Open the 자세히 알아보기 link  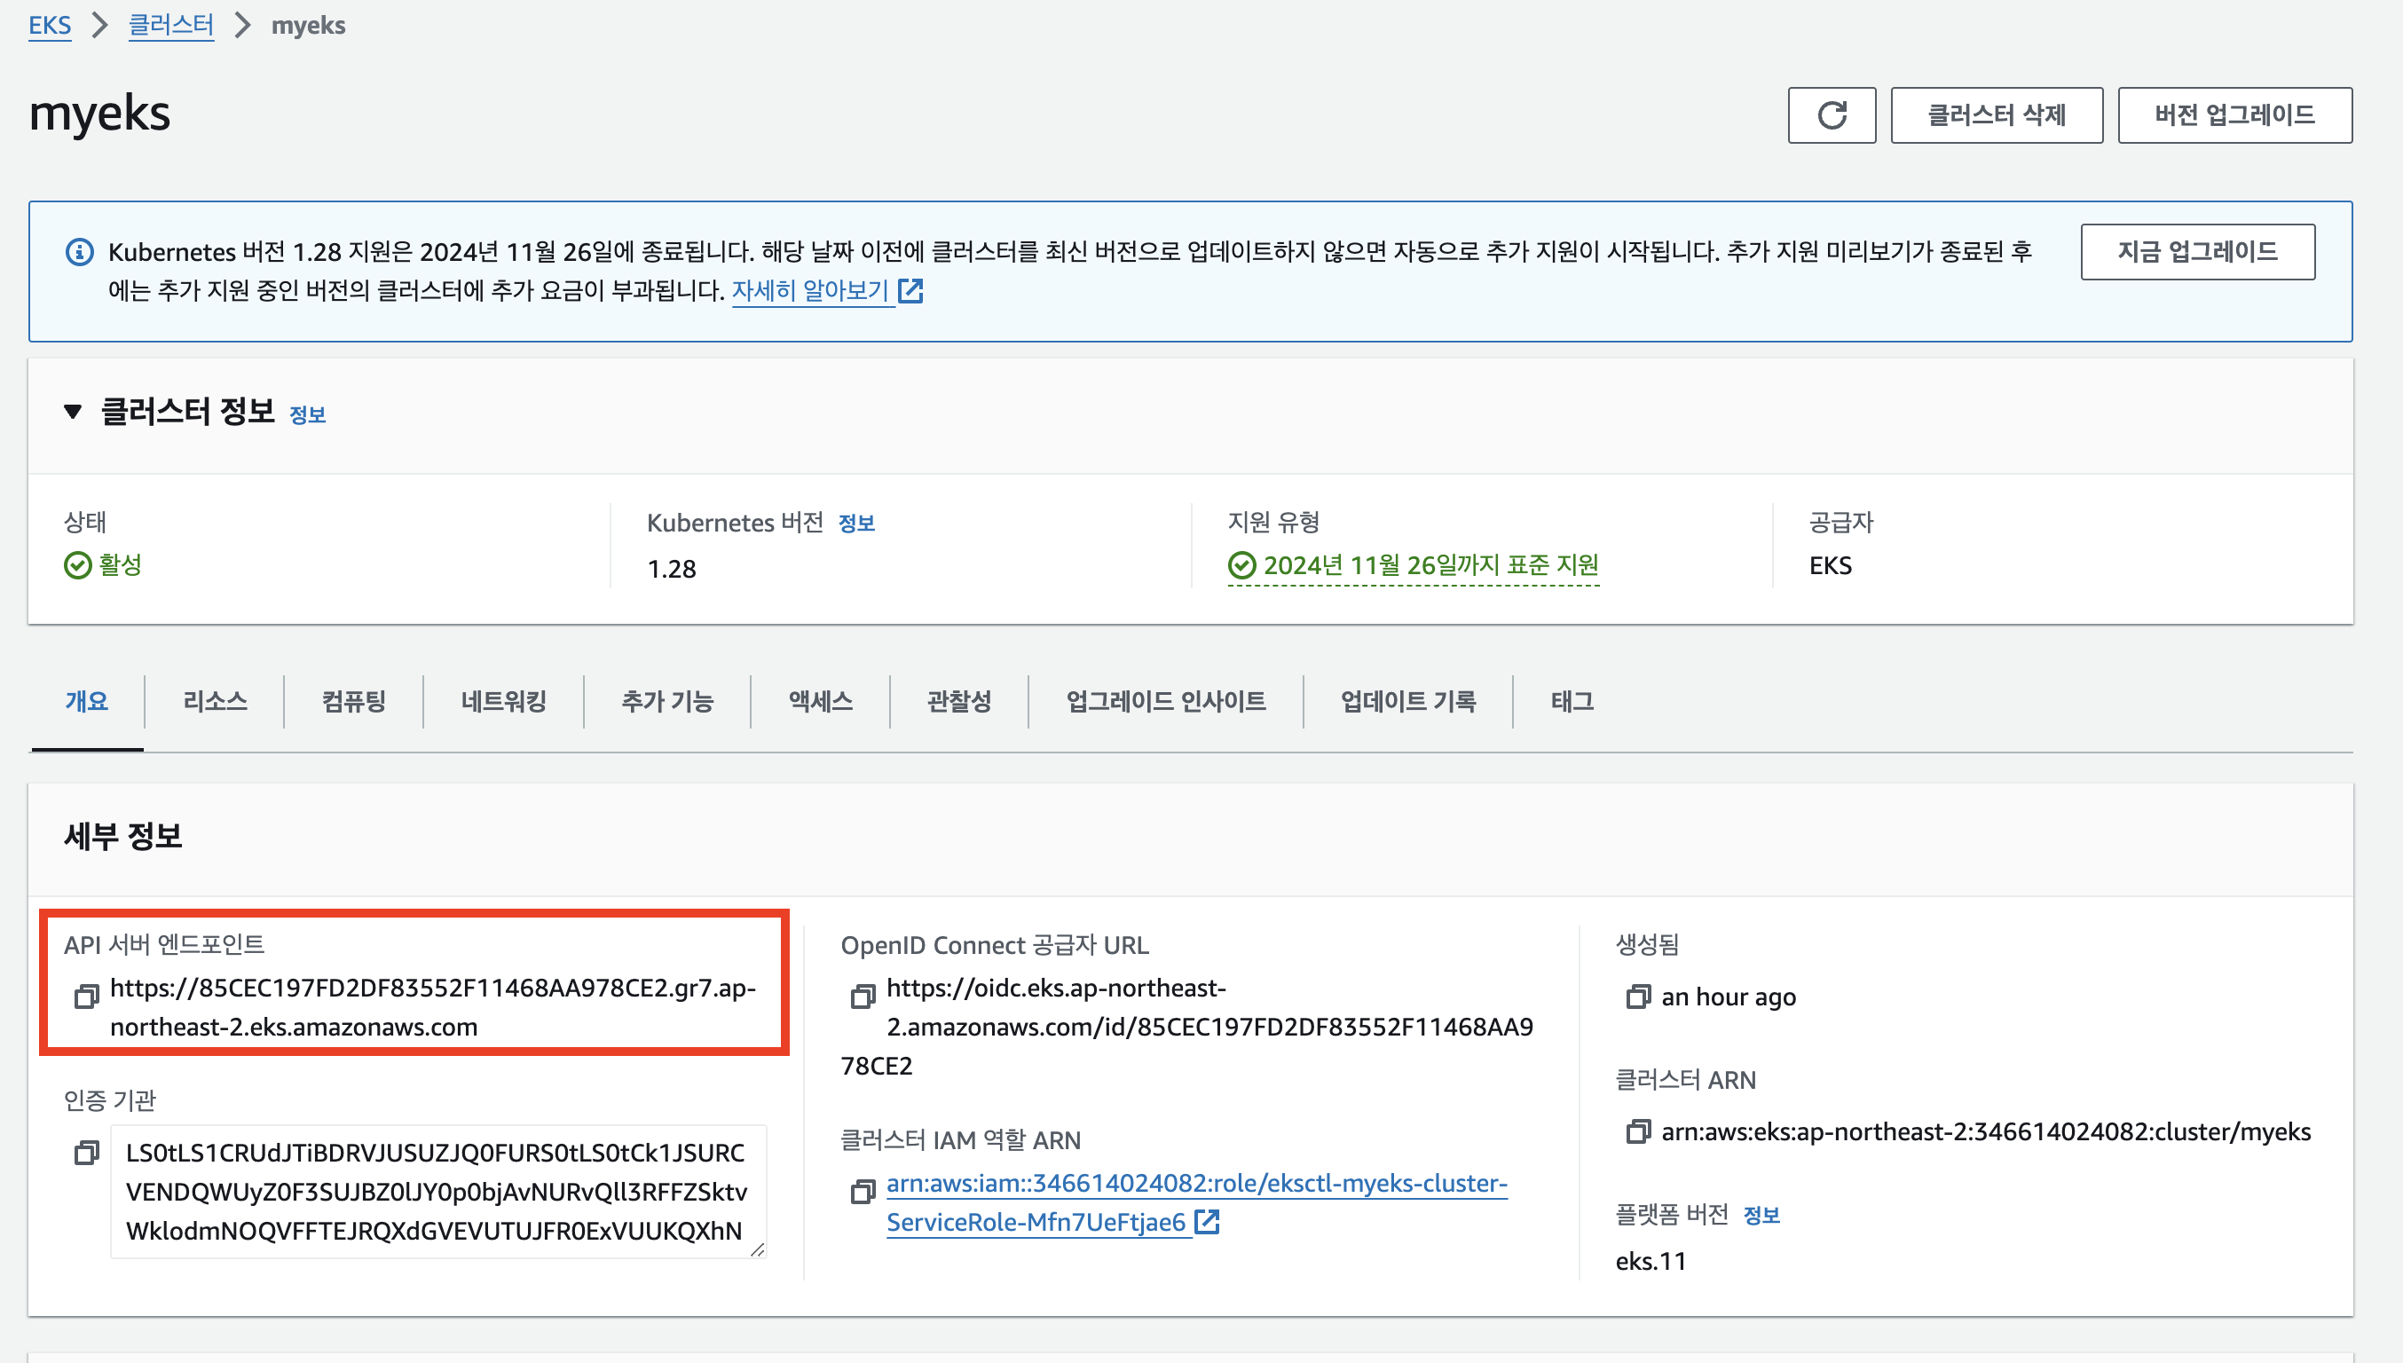810,291
